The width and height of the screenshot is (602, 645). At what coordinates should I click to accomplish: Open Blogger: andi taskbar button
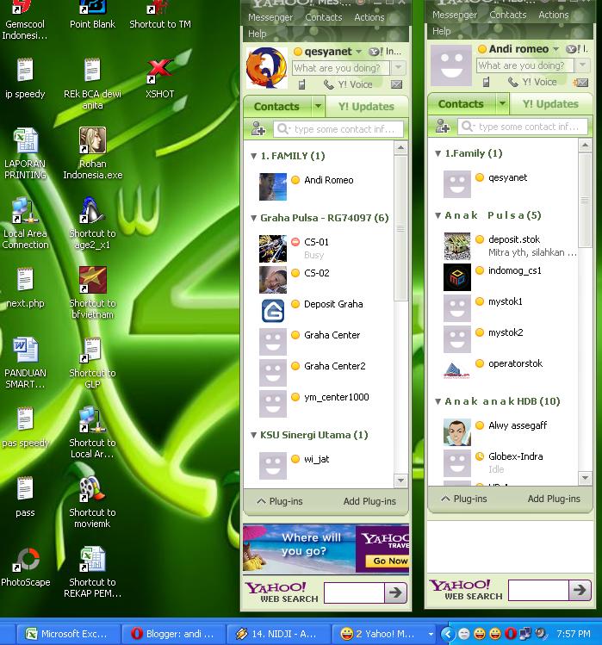click(175, 634)
